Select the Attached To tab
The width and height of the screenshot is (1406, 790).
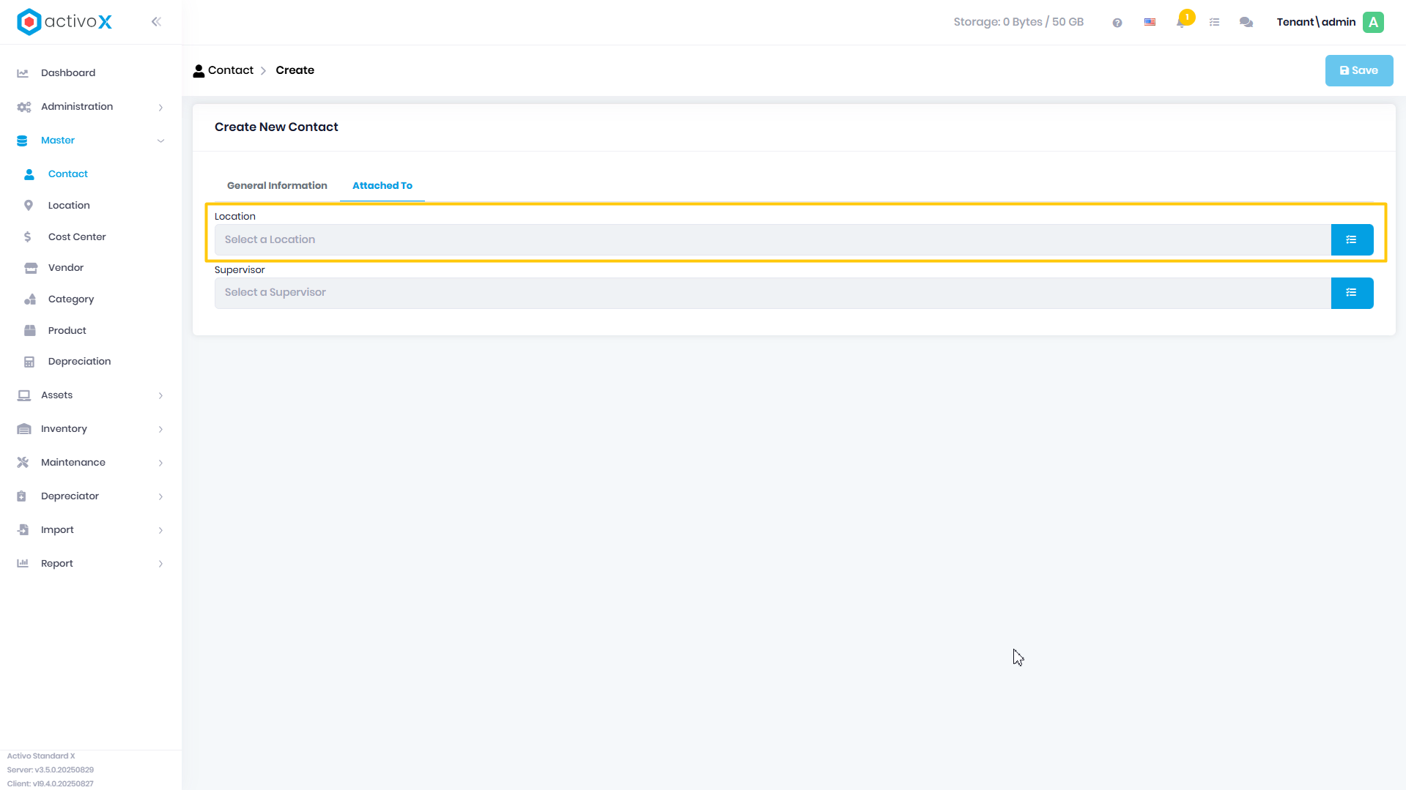(x=382, y=186)
